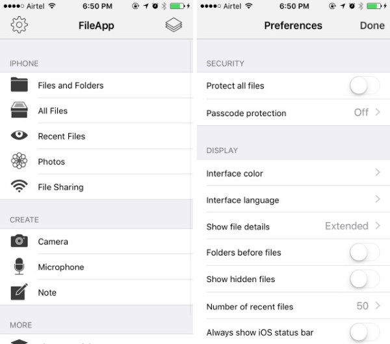Open the Files and Folders folder icon
The height and width of the screenshot is (344, 390).
click(19, 85)
